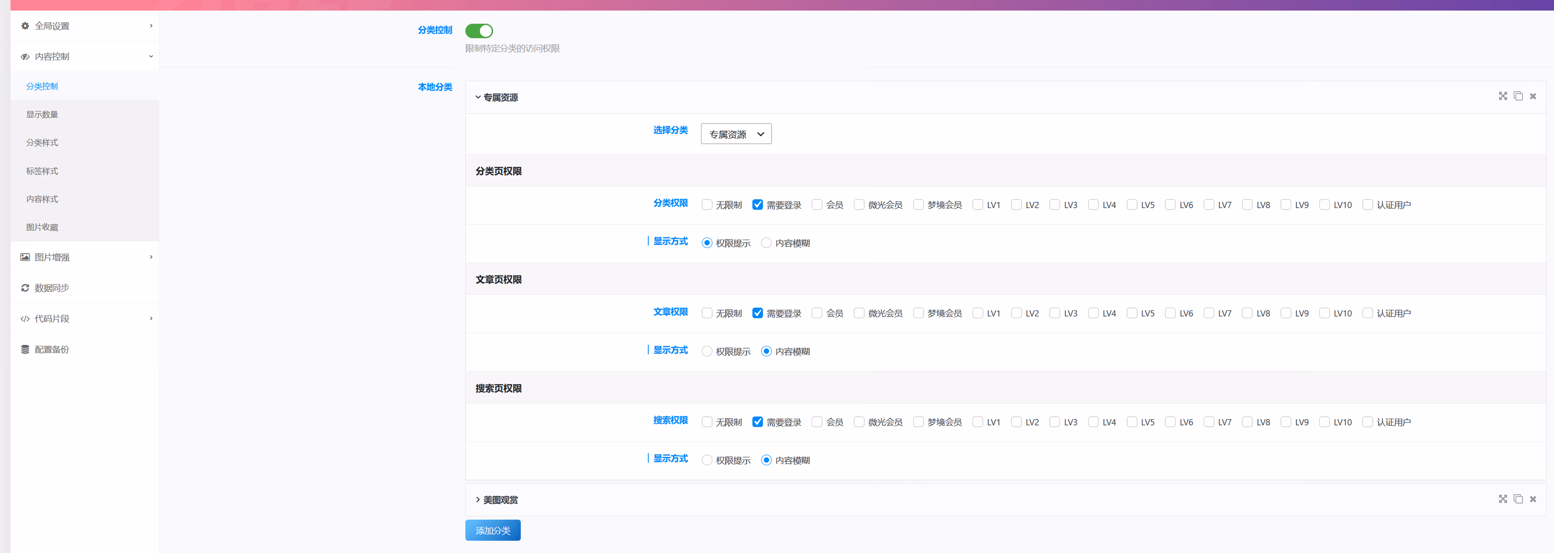Select 内容模糊 under 文章页权限 显示方式
Image resolution: width=1554 pixels, height=553 pixels.
766,351
